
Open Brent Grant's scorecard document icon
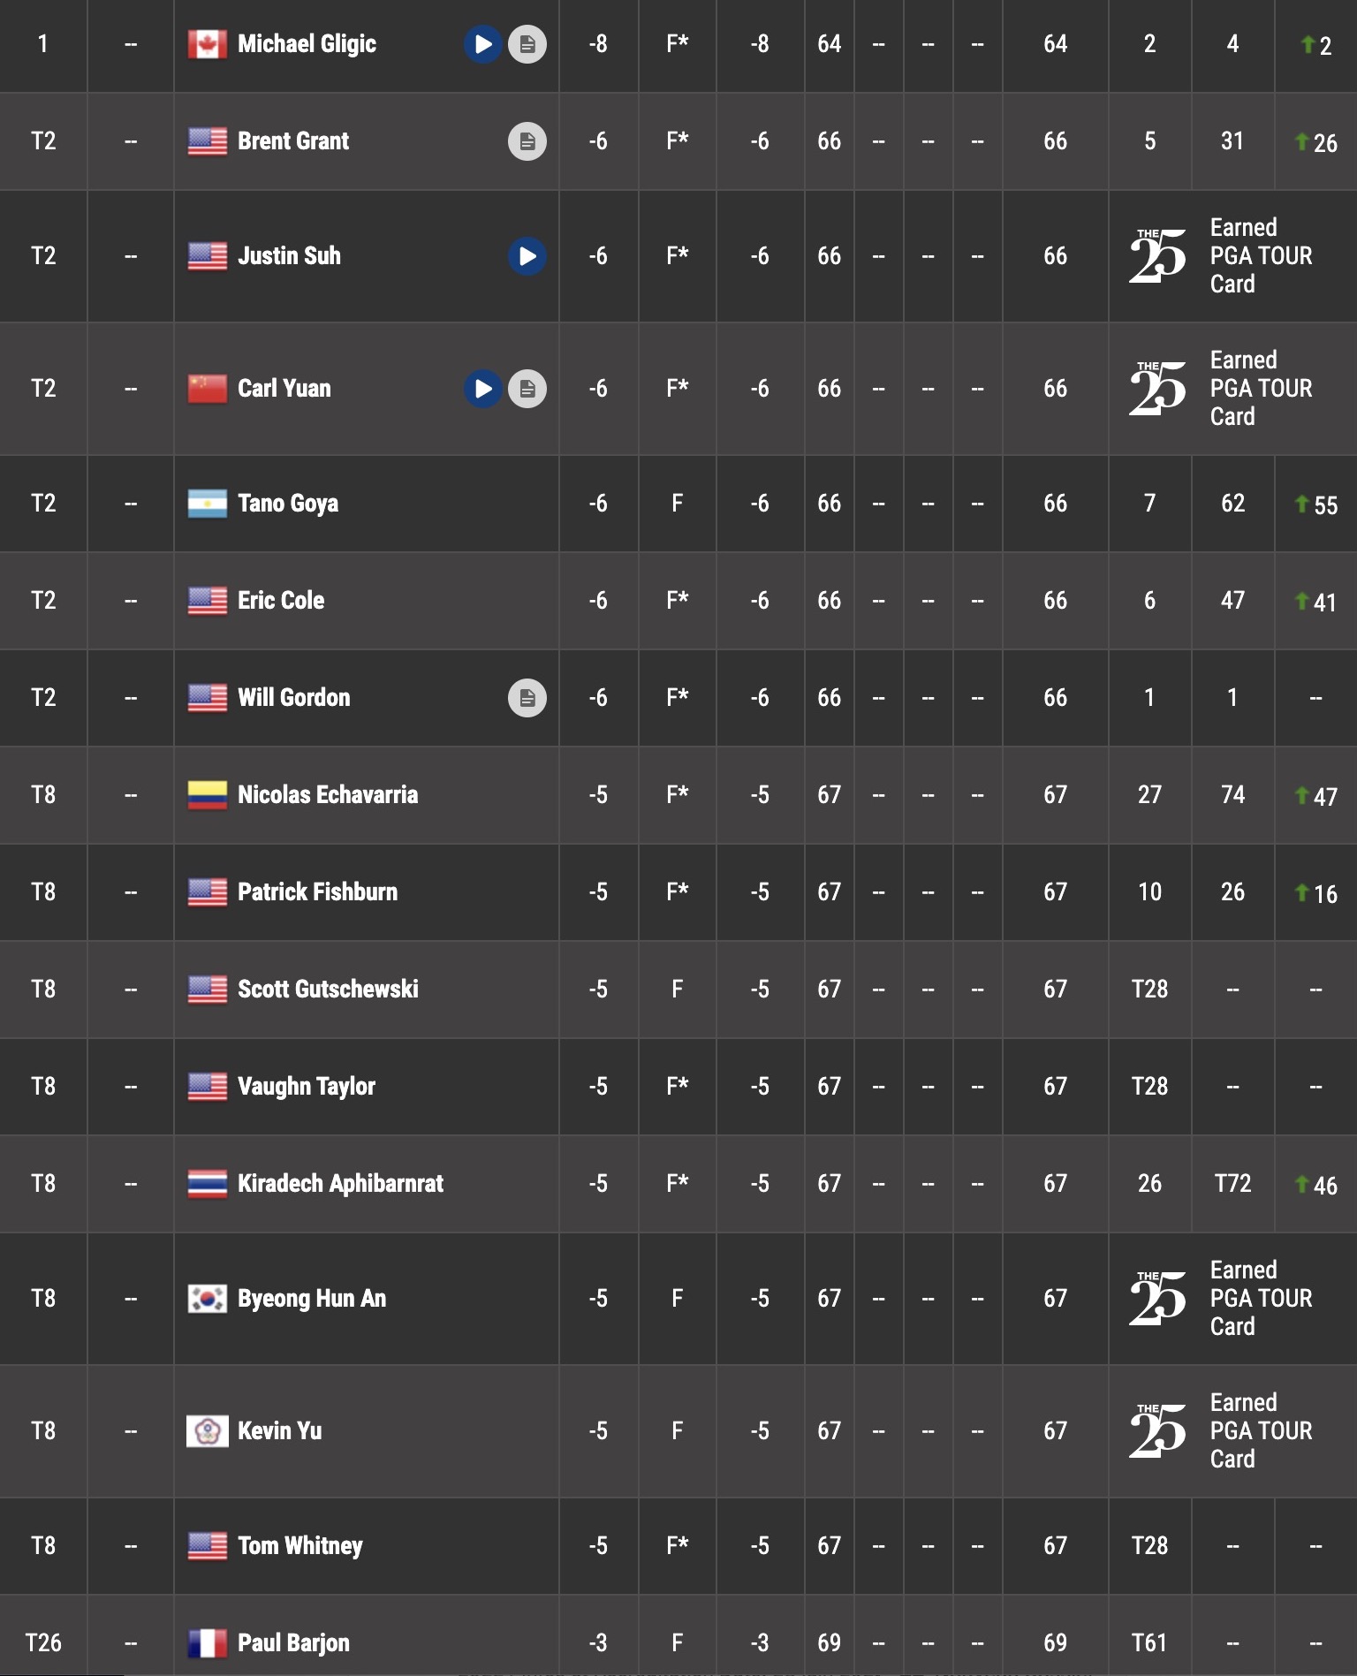pyautogui.click(x=527, y=141)
